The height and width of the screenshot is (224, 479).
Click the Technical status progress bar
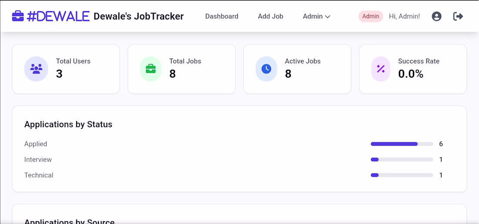[402, 175]
